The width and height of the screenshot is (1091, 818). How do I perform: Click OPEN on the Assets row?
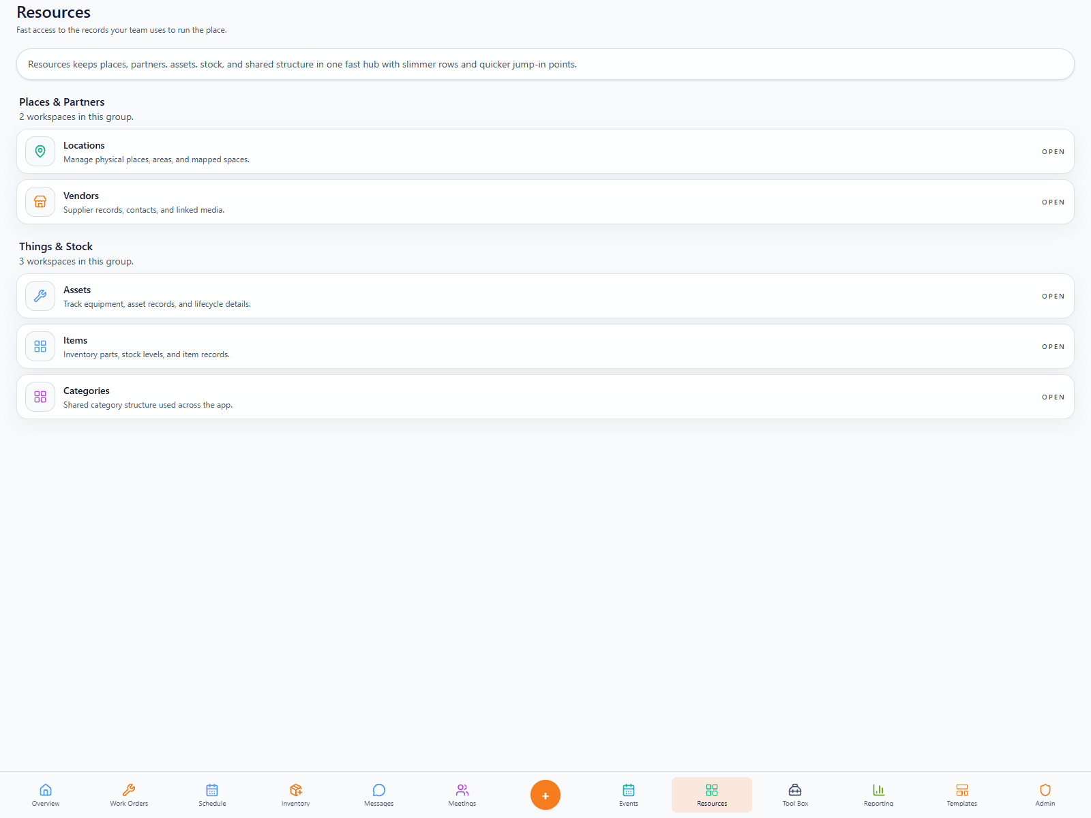tap(1053, 296)
